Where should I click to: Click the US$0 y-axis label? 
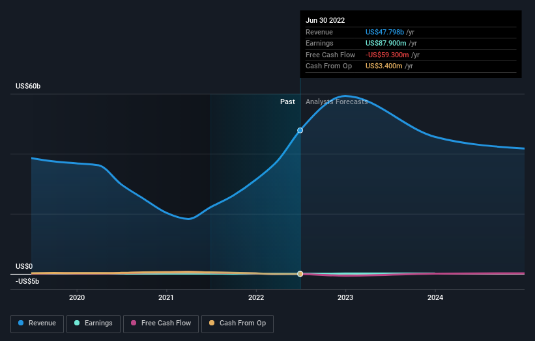pyautogui.click(x=24, y=266)
